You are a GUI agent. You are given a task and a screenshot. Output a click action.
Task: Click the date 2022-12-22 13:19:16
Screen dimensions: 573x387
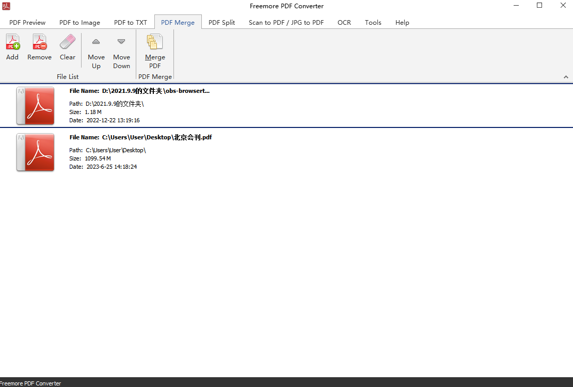pos(113,120)
